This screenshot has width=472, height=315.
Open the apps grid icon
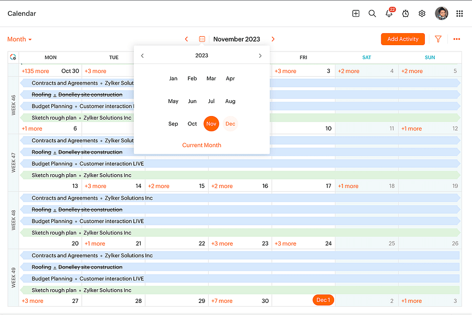click(460, 13)
